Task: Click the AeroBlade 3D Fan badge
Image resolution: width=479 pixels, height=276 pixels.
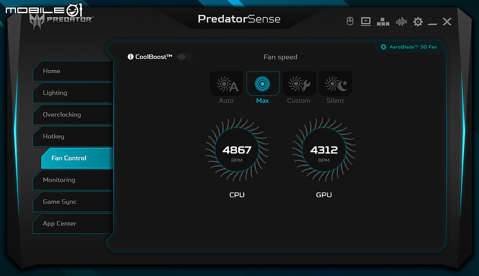Action: tap(409, 47)
